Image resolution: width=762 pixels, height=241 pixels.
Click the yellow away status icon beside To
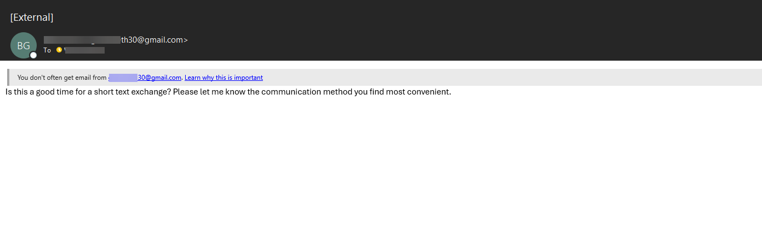pos(59,50)
